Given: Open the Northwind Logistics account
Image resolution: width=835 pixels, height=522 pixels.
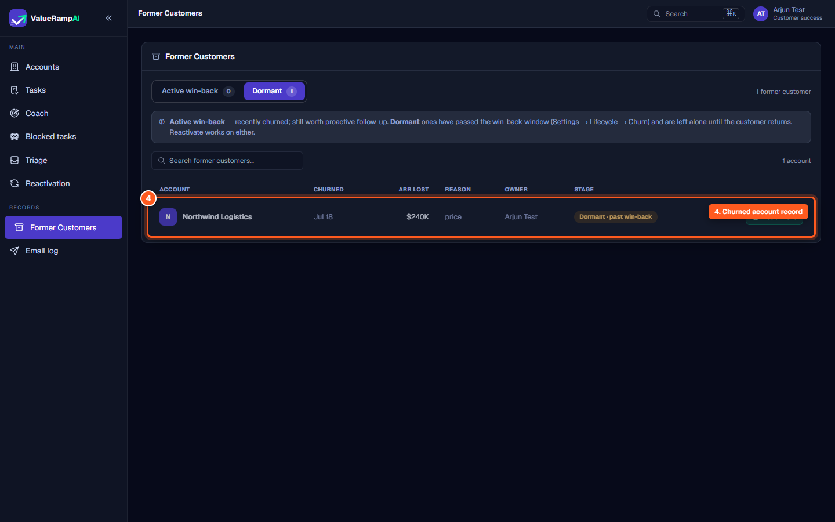Looking at the screenshot, I should pyautogui.click(x=217, y=217).
